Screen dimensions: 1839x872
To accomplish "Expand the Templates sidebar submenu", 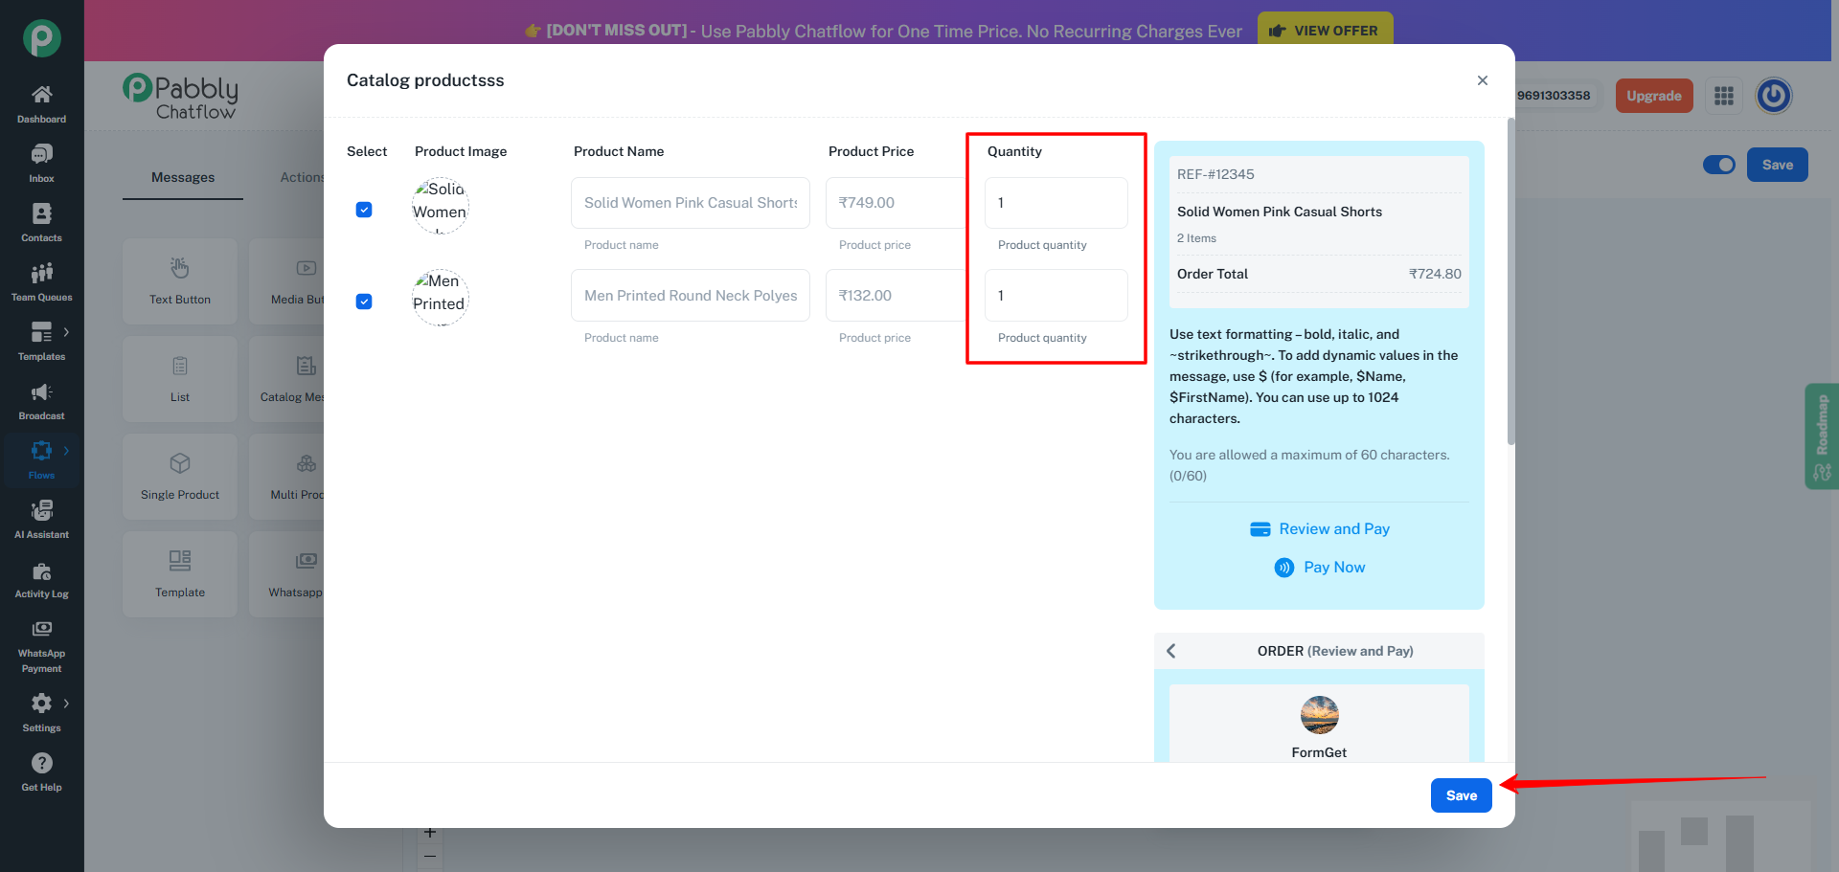I will 66,332.
